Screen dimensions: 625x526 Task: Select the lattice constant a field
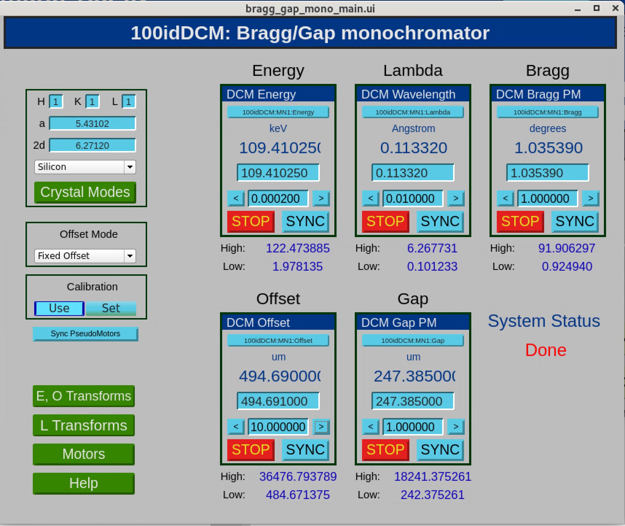tap(93, 124)
